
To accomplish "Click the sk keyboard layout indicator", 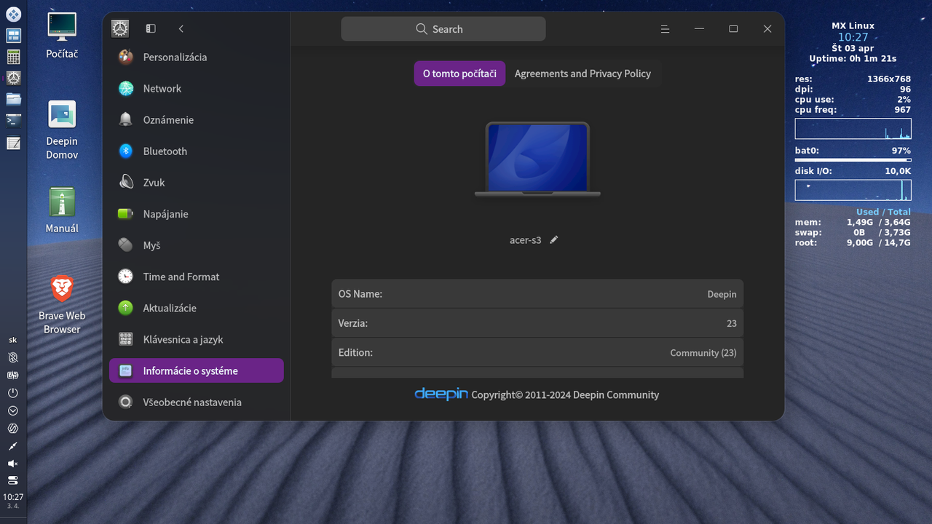I will [x=13, y=340].
